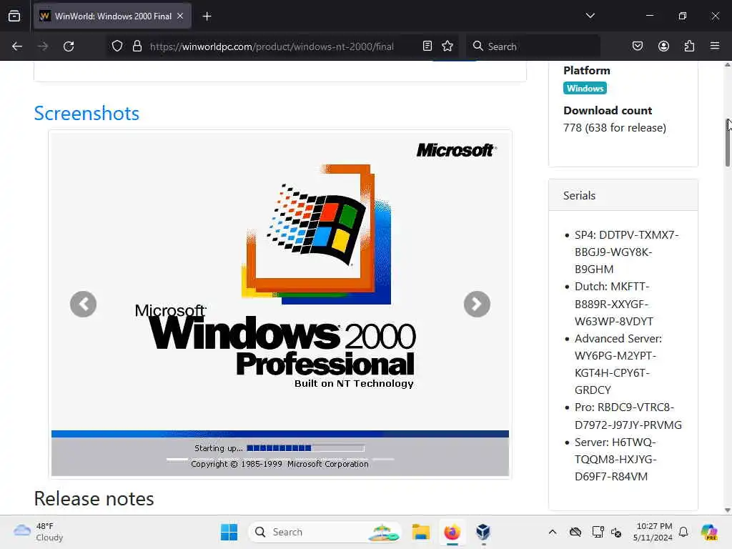
Task: Click the muted volume tray icon
Action: (616, 532)
